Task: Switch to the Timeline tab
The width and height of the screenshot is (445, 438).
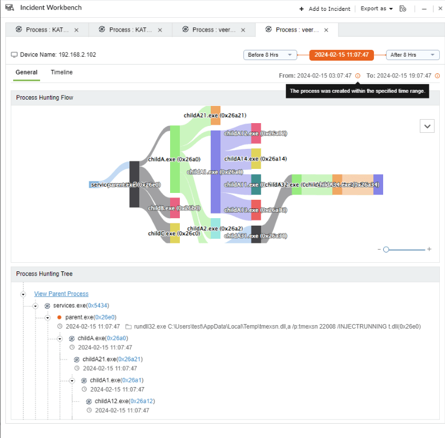Action: click(62, 72)
